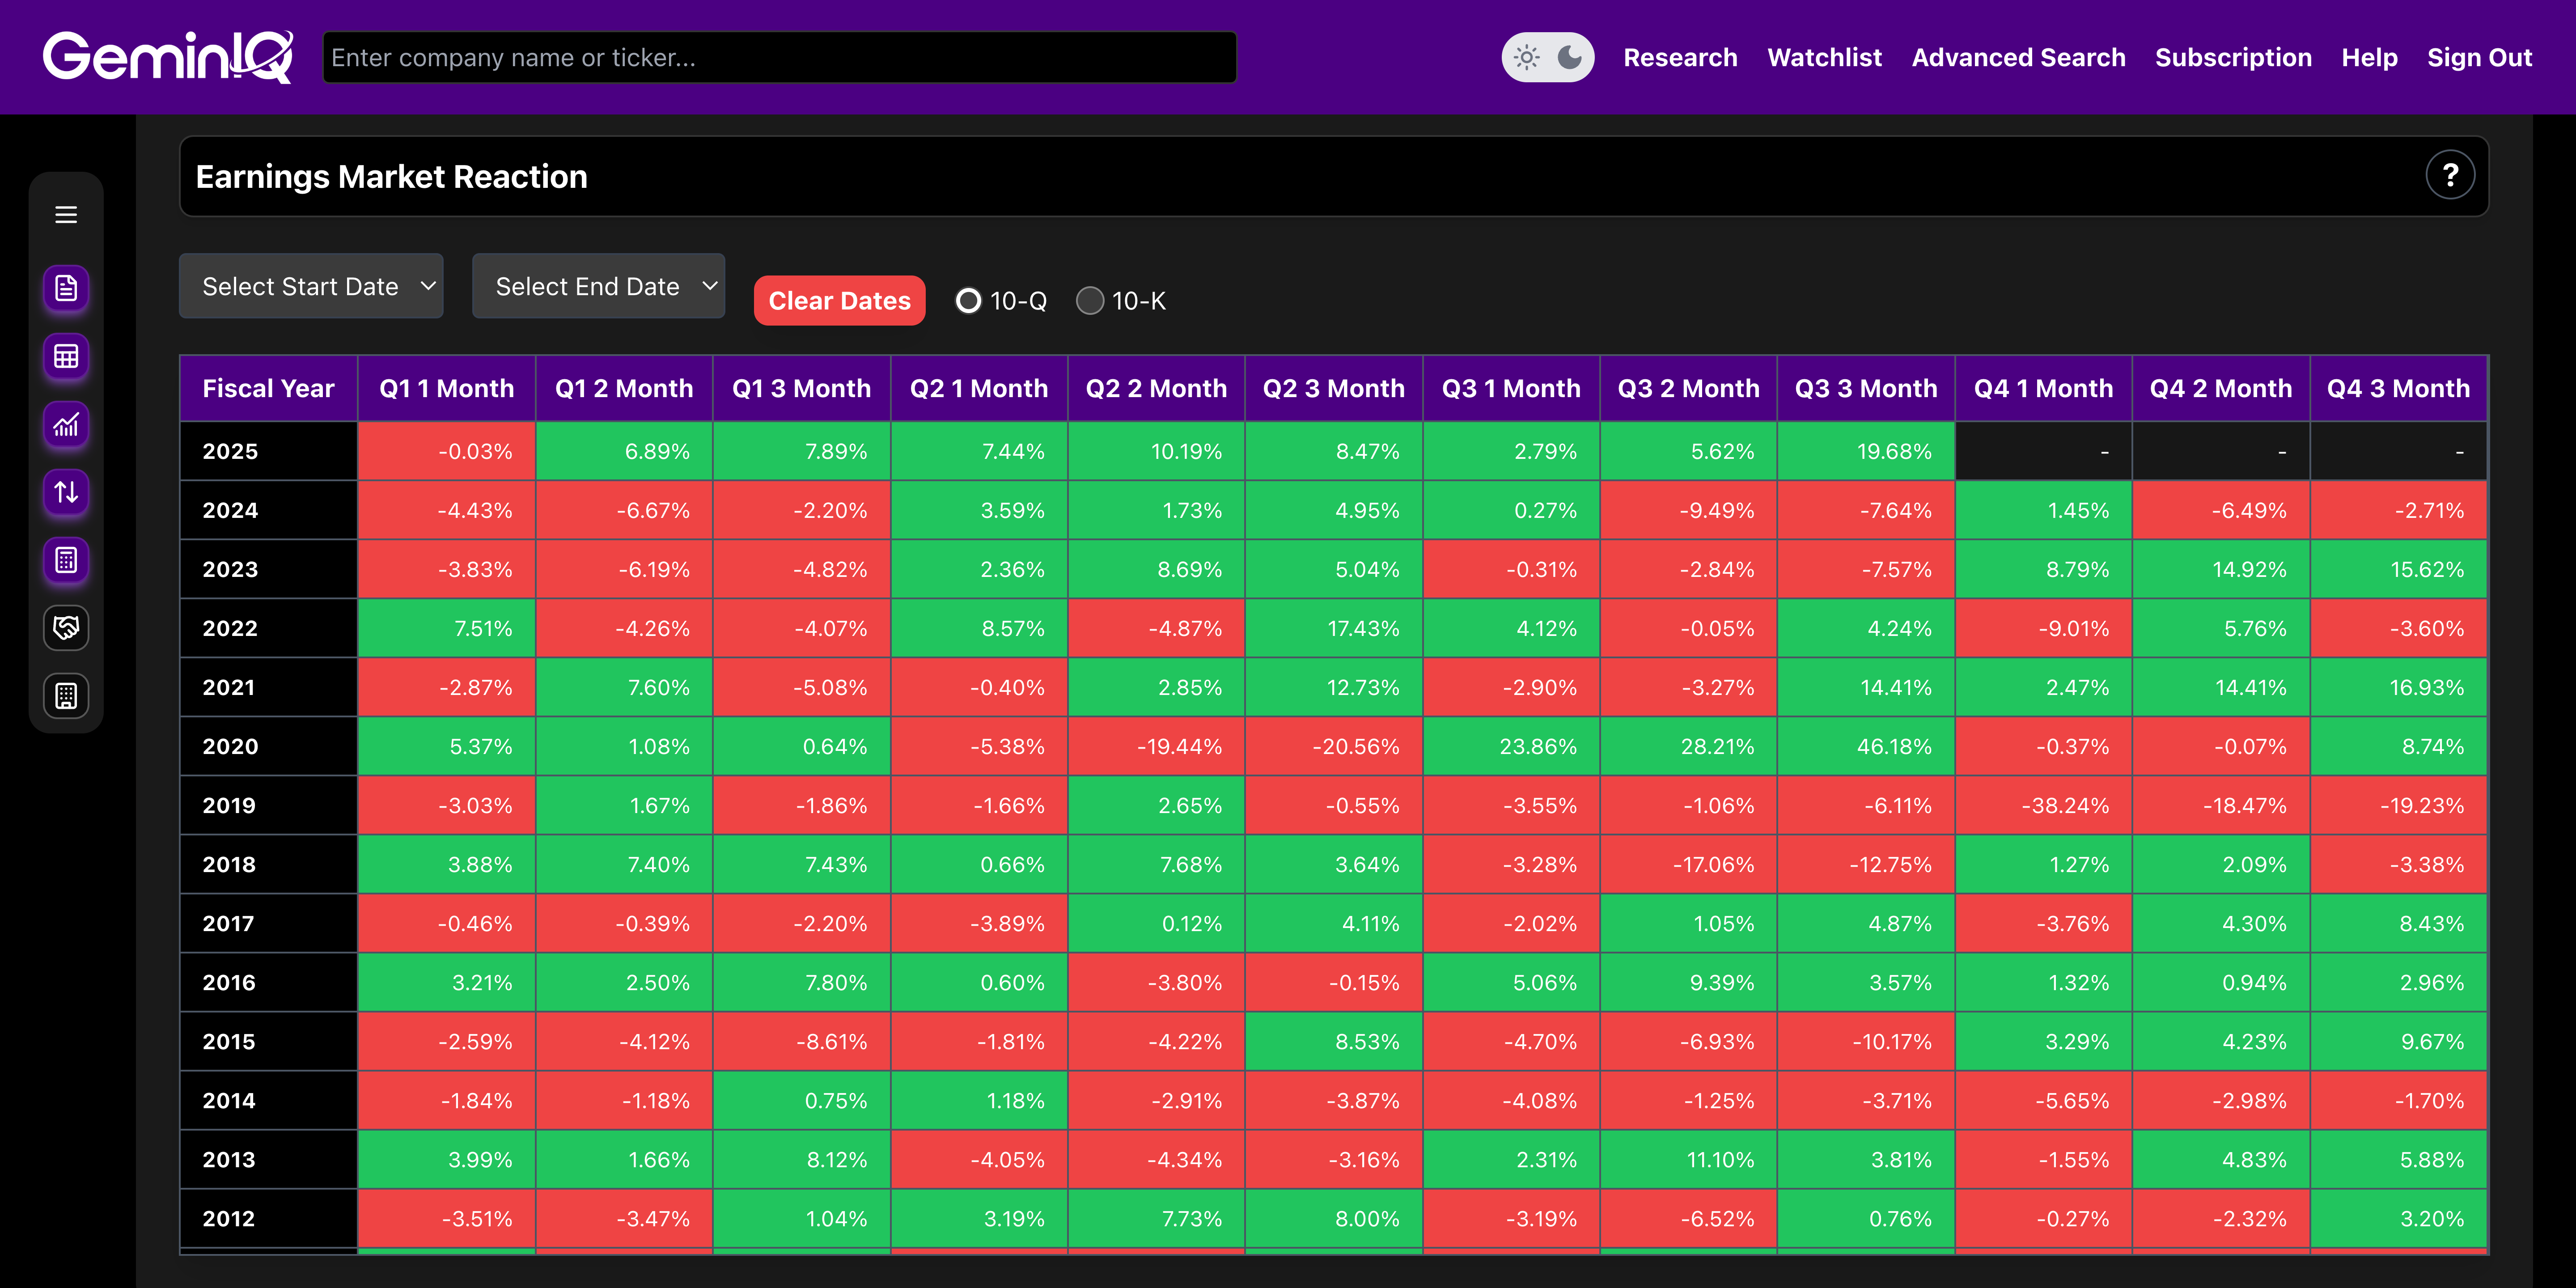Click the table grid sidebar icon
This screenshot has height=1288, width=2576.
[66, 356]
